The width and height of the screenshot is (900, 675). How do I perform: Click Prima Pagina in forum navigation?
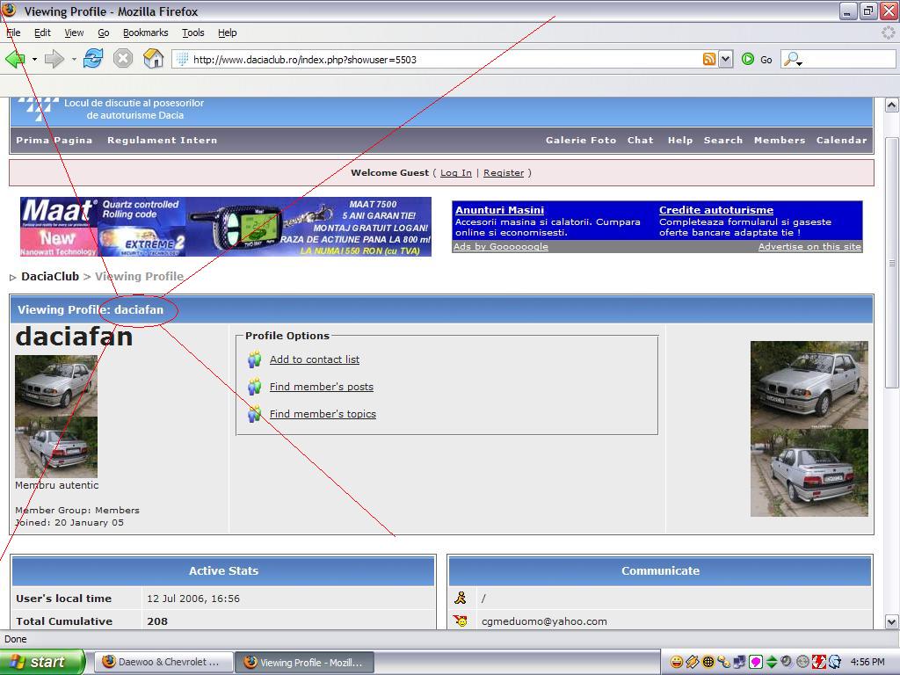tap(54, 140)
